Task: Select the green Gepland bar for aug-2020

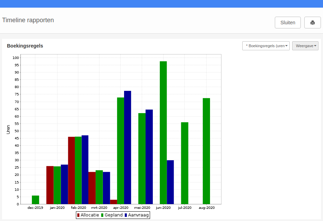Action: pos(207,151)
